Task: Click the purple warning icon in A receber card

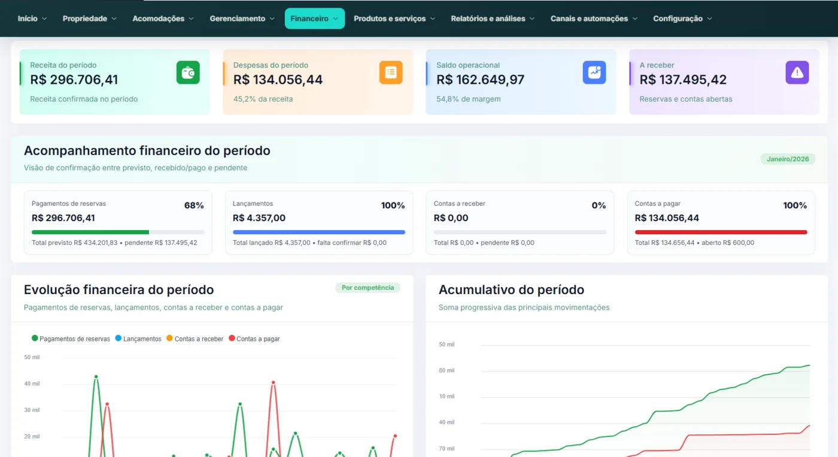Action: (x=797, y=72)
